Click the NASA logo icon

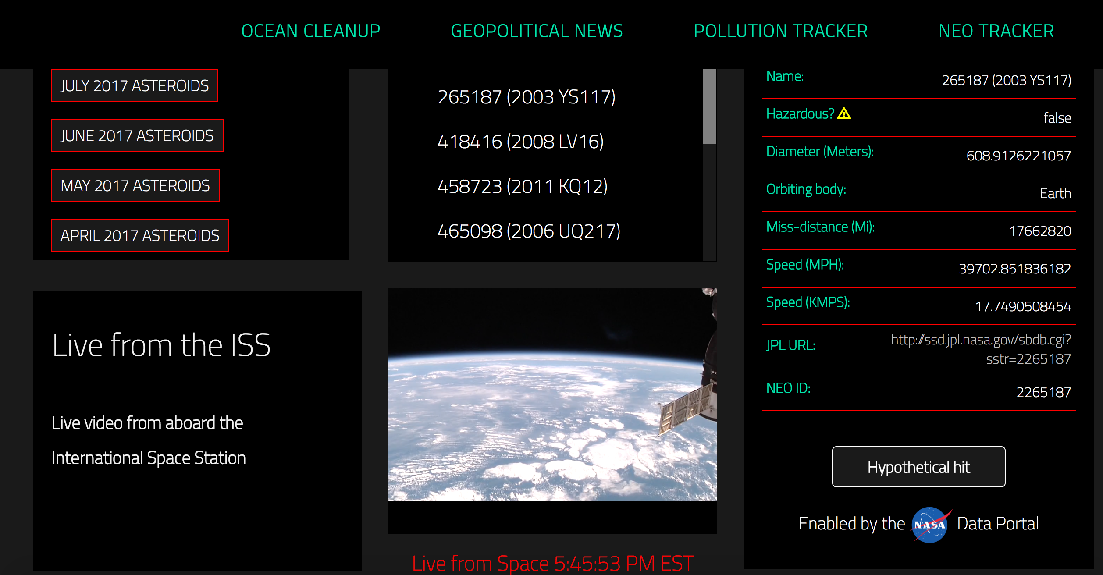coord(930,525)
